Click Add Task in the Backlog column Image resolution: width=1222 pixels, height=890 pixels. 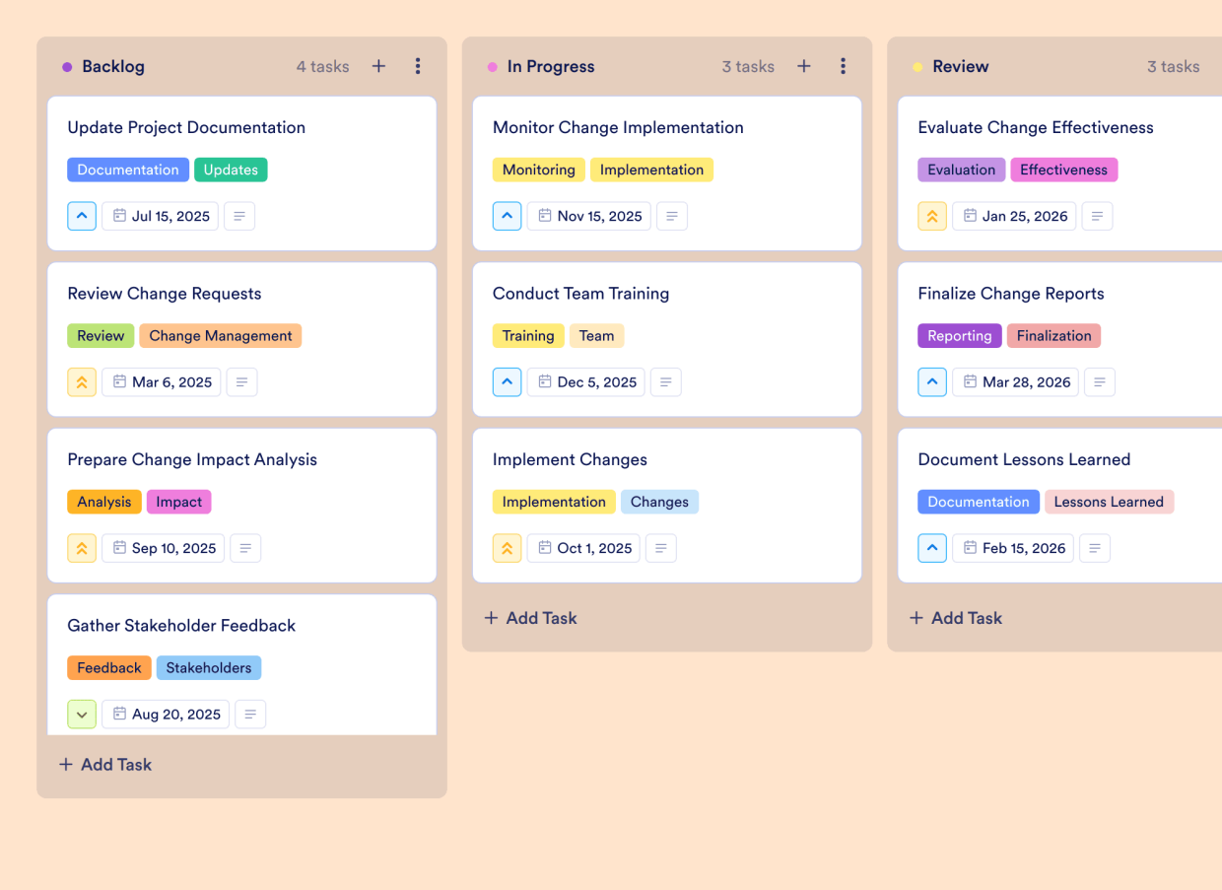click(x=104, y=764)
